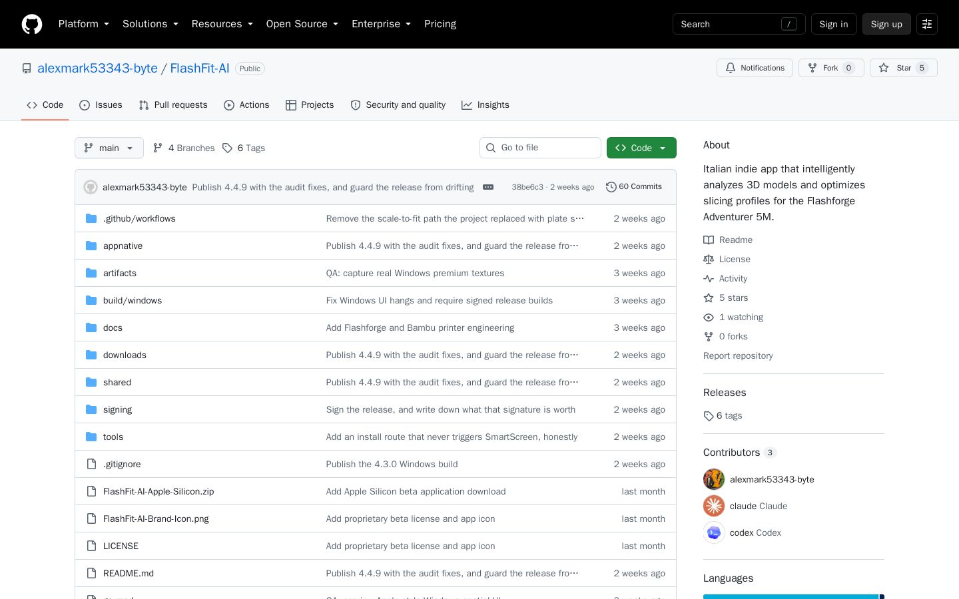Expand the Resources menu
Screen dimensions: 959x599
pos(222,24)
